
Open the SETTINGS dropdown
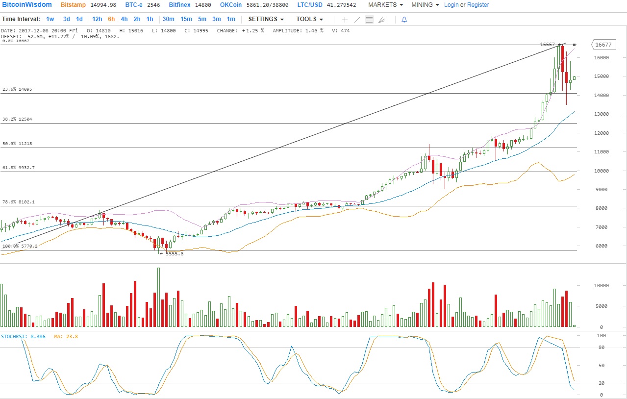pyautogui.click(x=266, y=19)
